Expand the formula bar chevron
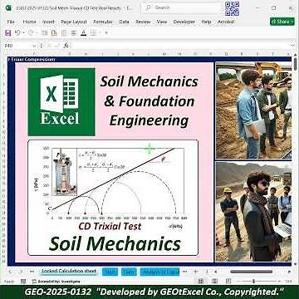 [x=293, y=46]
